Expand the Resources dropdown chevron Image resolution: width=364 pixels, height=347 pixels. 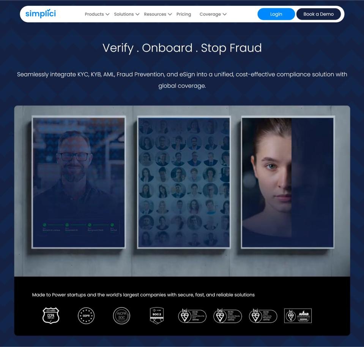170,14
